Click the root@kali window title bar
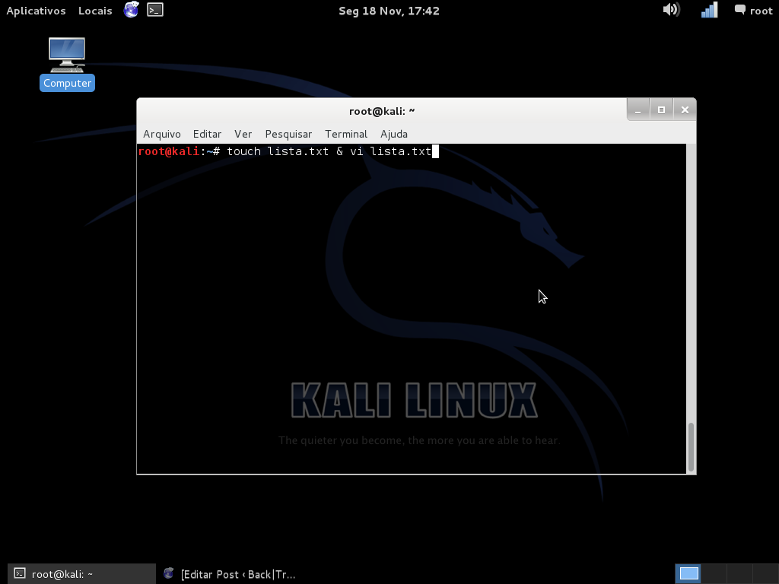779x584 pixels. tap(382, 111)
